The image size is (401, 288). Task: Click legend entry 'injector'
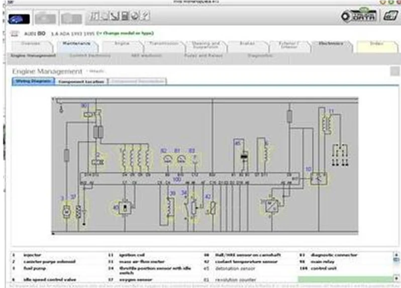coord(32,255)
